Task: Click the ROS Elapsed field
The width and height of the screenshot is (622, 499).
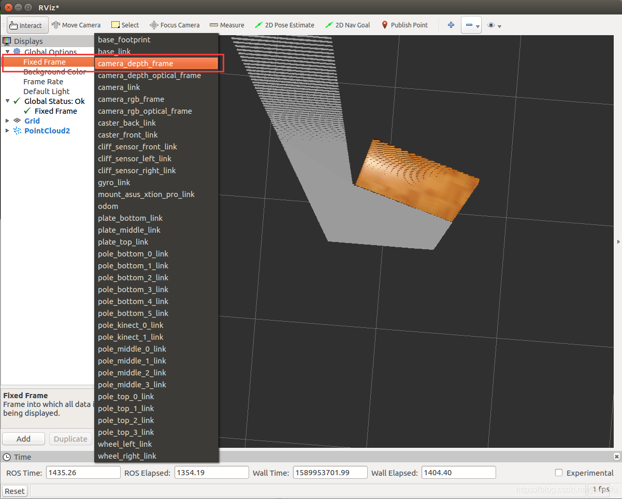Action: [x=211, y=473]
